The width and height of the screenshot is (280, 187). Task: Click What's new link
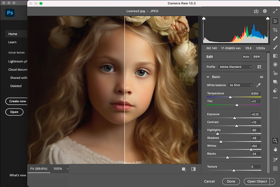pos(18,175)
